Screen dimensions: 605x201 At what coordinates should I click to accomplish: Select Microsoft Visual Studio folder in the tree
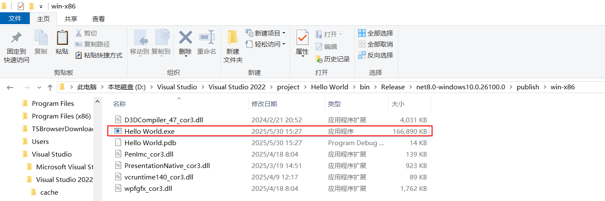tap(64, 167)
